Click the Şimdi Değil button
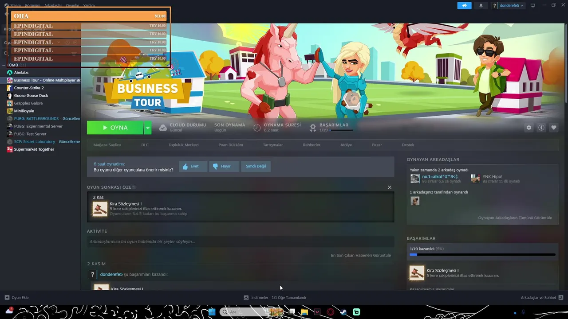Screen dimensions: 568x319 (x=256, y=166)
